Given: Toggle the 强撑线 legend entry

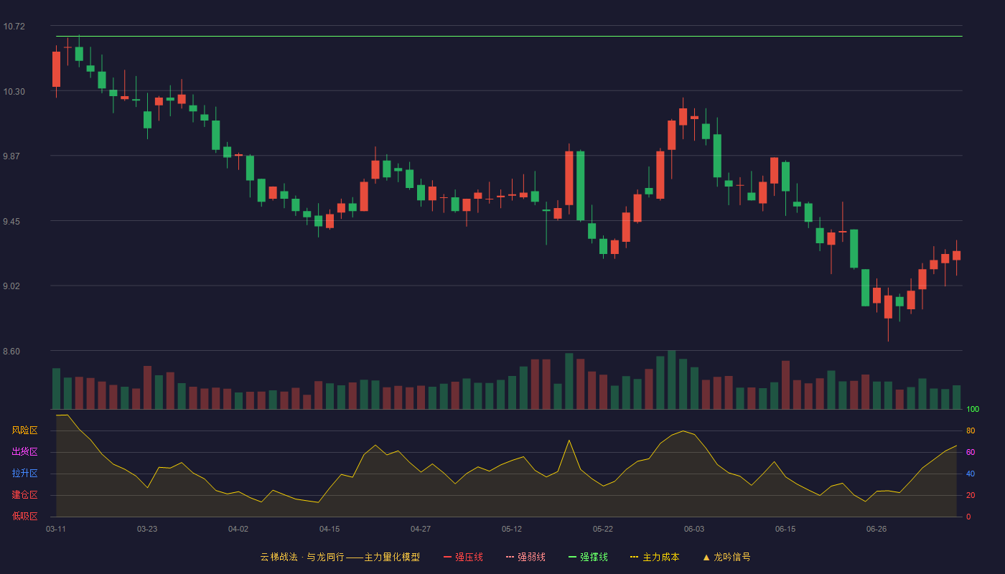Looking at the screenshot, I should click(x=588, y=557).
